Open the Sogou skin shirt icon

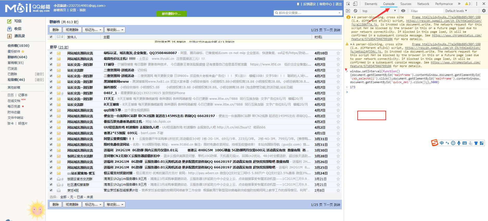click(x=476, y=143)
